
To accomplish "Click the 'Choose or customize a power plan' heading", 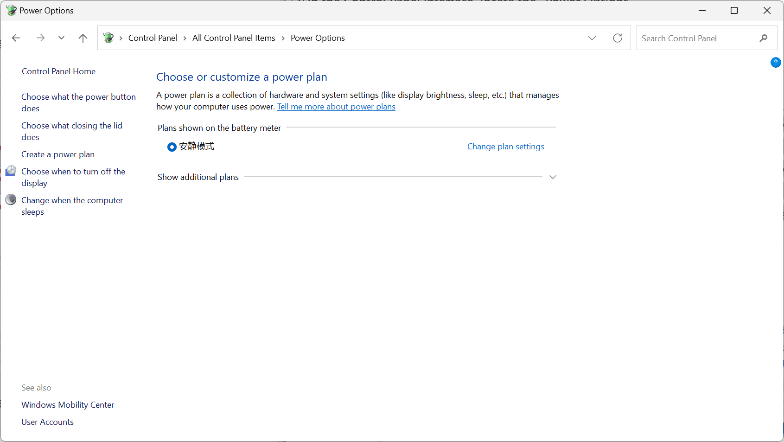I will pyautogui.click(x=242, y=77).
